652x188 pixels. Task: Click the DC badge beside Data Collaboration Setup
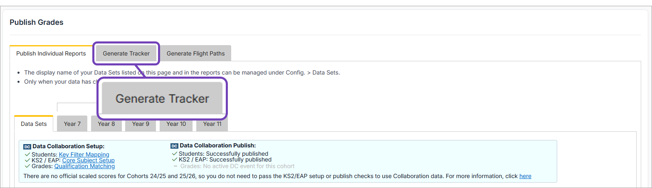[27, 147]
